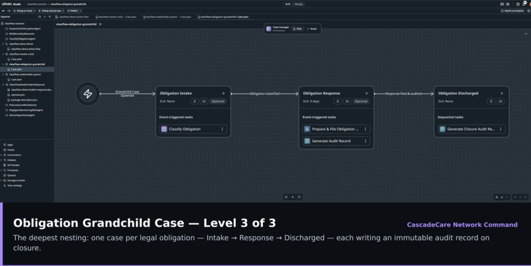This screenshot has width=531, height=266.
Task: Select Rules tab in Case manager bar
Action: (312, 29)
